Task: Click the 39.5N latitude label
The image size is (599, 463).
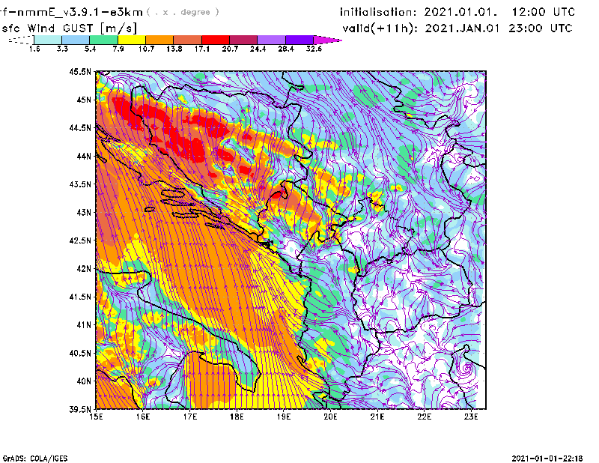Action: click(x=80, y=410)
